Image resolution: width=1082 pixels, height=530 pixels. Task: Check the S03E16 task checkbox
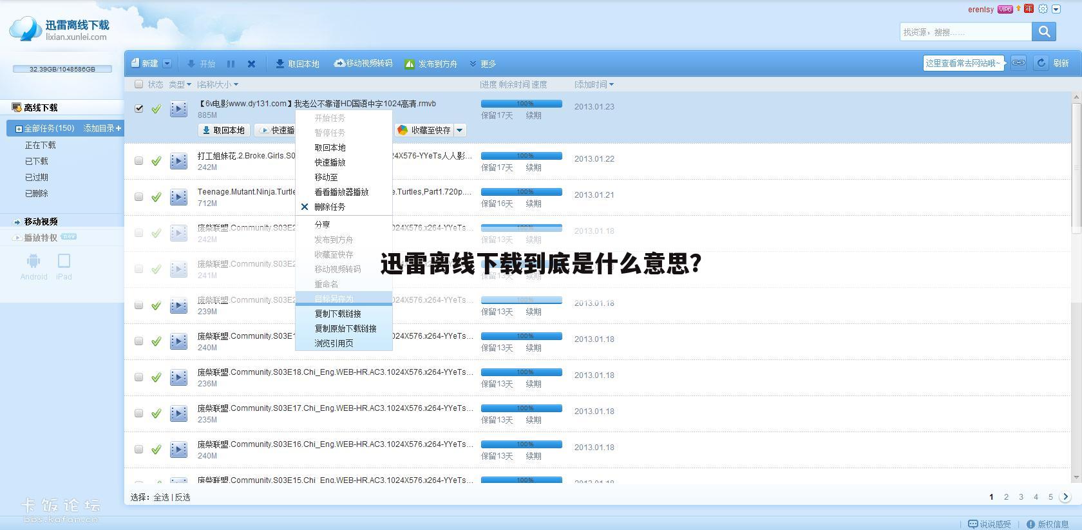point(138,449)
